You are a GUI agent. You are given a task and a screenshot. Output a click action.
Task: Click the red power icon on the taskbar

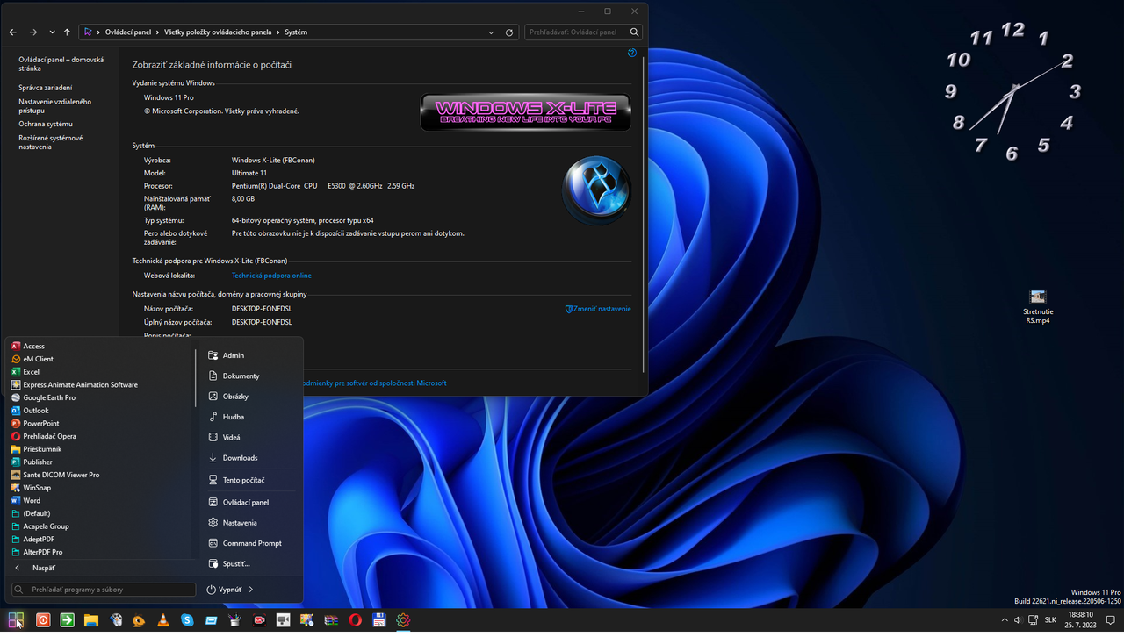42,620
